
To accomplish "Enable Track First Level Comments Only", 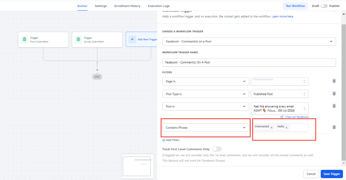I will tap(217, 149).
